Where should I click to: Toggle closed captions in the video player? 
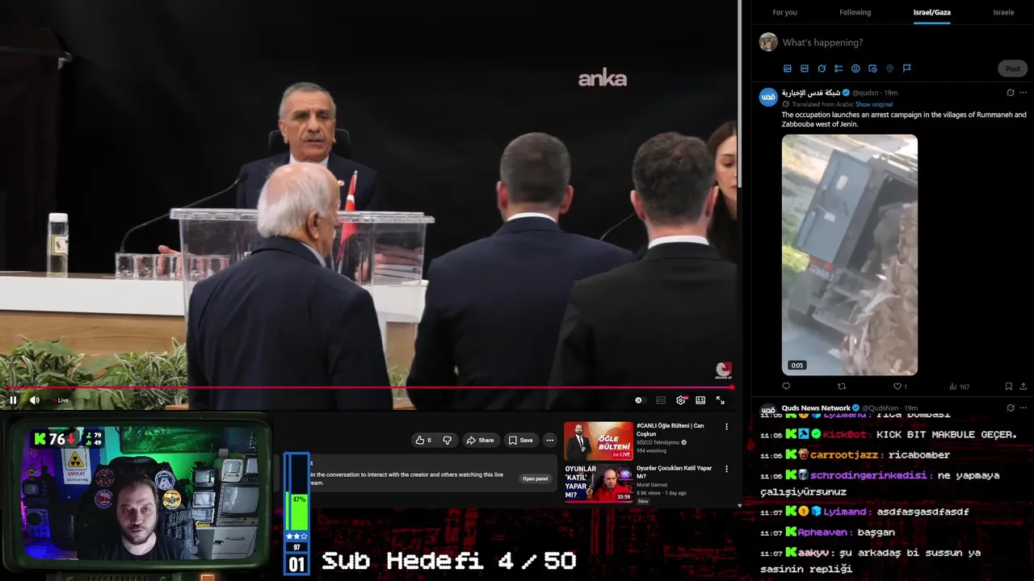[661, 400]
